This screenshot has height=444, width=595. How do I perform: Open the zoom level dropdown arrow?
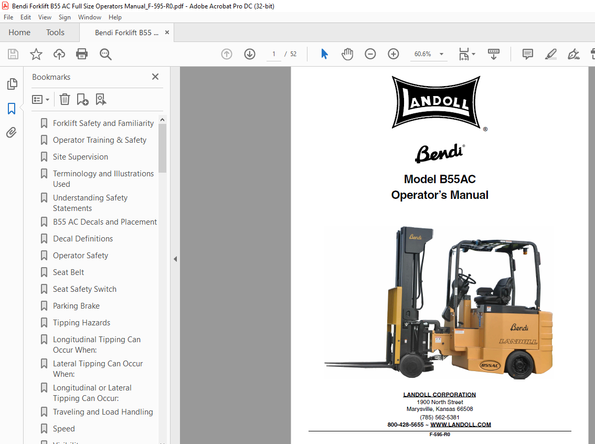(x=441, y=54)
